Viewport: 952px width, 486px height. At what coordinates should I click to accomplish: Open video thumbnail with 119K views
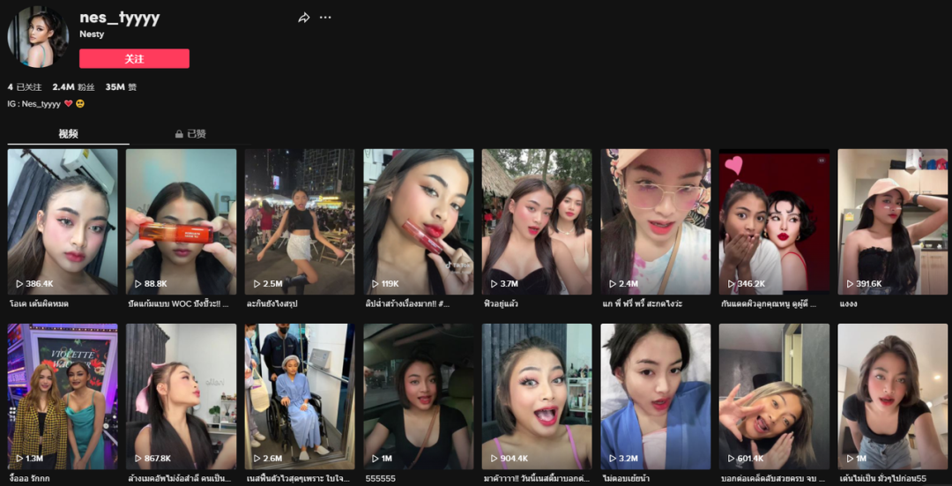418,221
